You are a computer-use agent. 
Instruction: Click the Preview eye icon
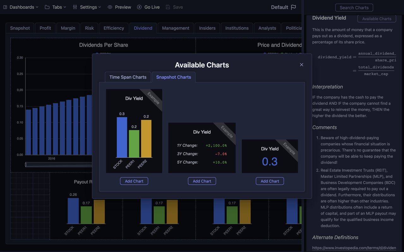point(110,7)
